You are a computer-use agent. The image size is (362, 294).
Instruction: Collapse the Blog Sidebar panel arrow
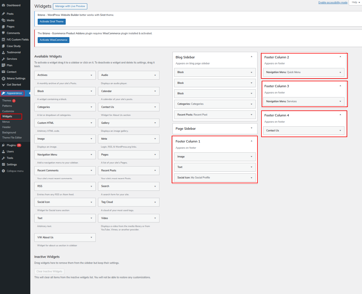pyautogui.click(x=251, y=57)
